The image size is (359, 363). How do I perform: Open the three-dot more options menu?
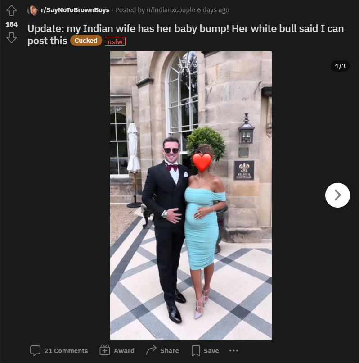[233, 351]
